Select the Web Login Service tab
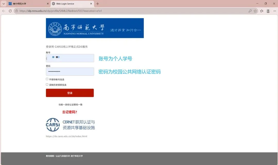The height and width of the screenshot is (165, 278). (72, 4)
